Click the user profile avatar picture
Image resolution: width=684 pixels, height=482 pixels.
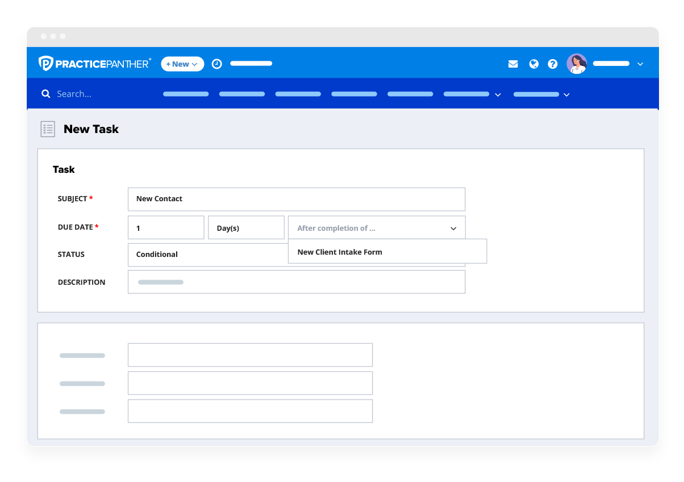click(x=577, y=64)
